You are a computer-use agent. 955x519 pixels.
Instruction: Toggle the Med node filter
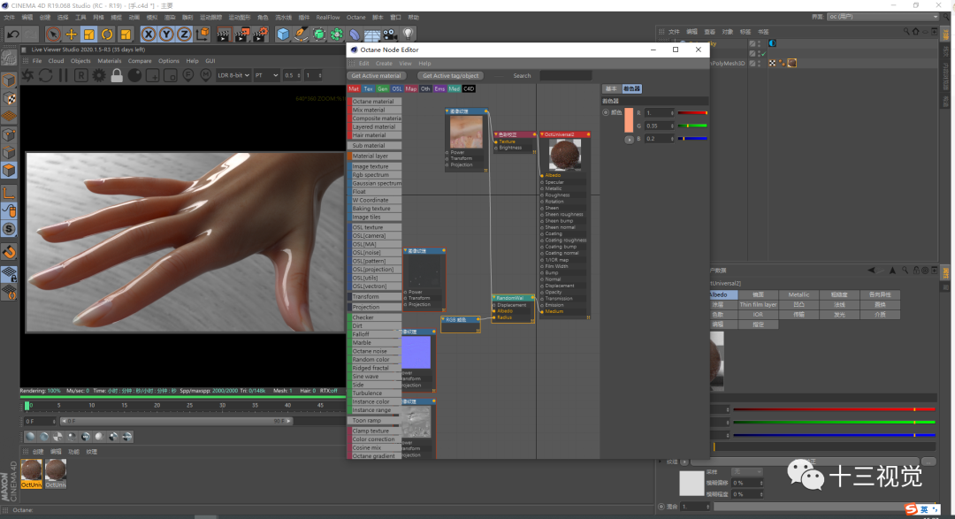455,89
